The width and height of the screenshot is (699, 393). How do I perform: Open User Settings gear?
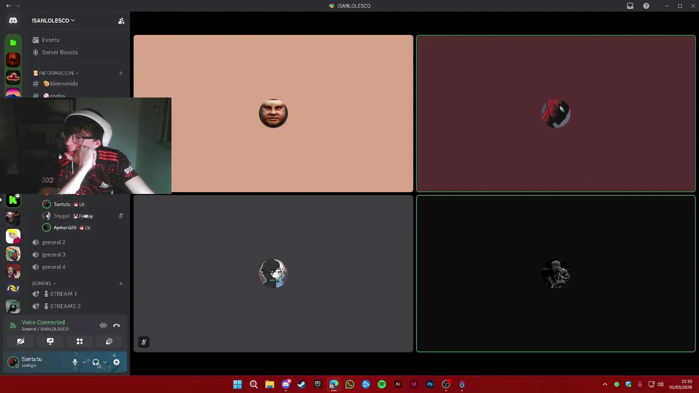pos(116,362)
